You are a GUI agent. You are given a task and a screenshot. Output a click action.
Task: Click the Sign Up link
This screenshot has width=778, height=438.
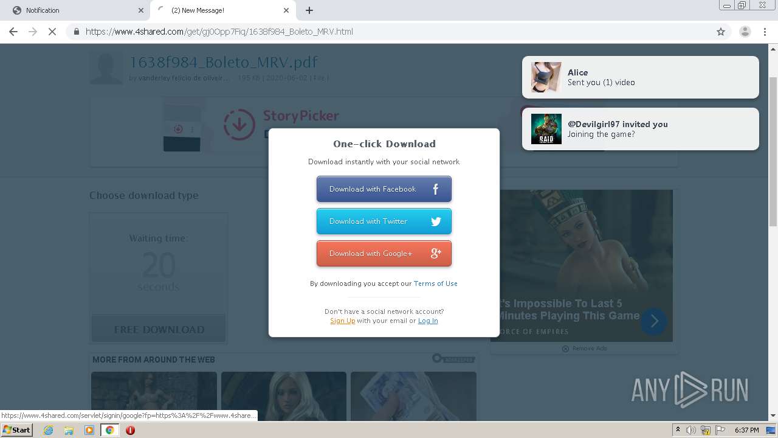(x=343, y=321)
